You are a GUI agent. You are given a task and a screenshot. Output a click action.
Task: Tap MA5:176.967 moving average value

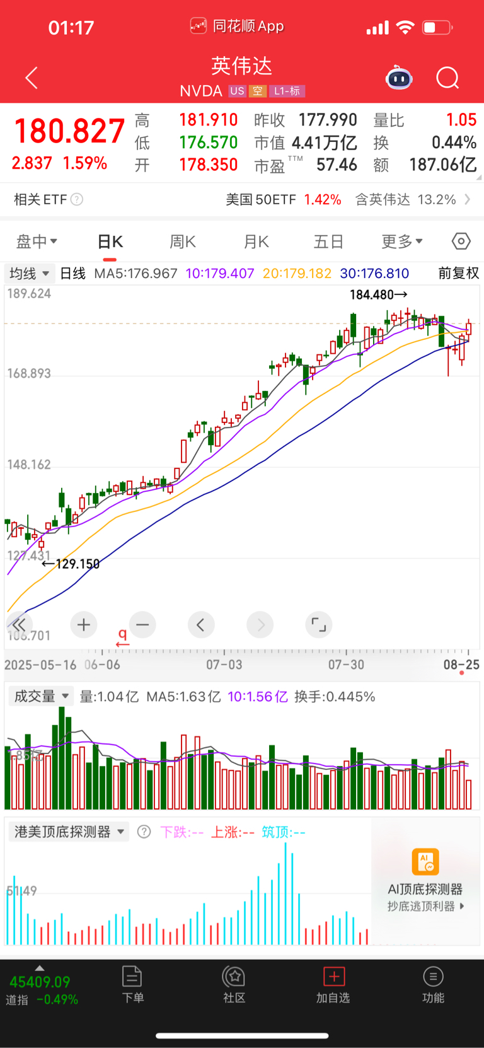(x=135, y=274)
